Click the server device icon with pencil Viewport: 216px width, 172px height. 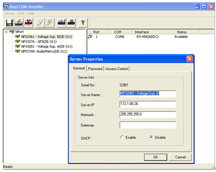61,23
